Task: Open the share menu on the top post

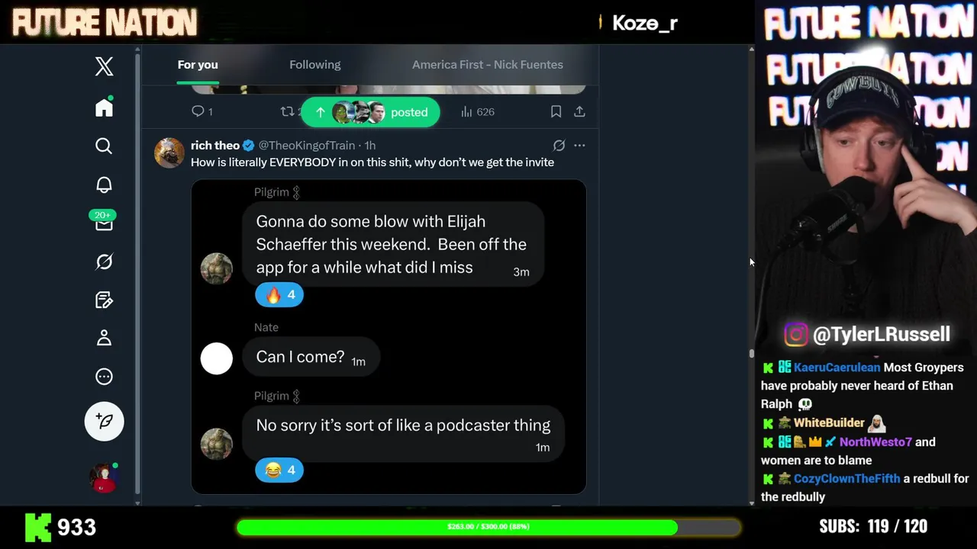Action: (x=579, y=112)
